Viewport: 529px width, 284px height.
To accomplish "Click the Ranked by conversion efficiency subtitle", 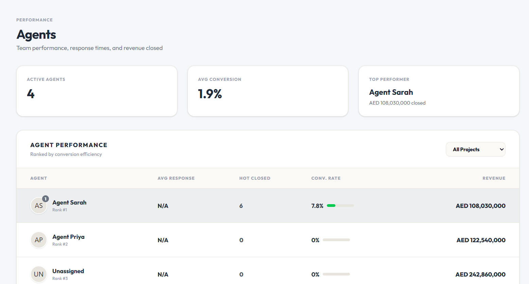I will click(66, 154).
